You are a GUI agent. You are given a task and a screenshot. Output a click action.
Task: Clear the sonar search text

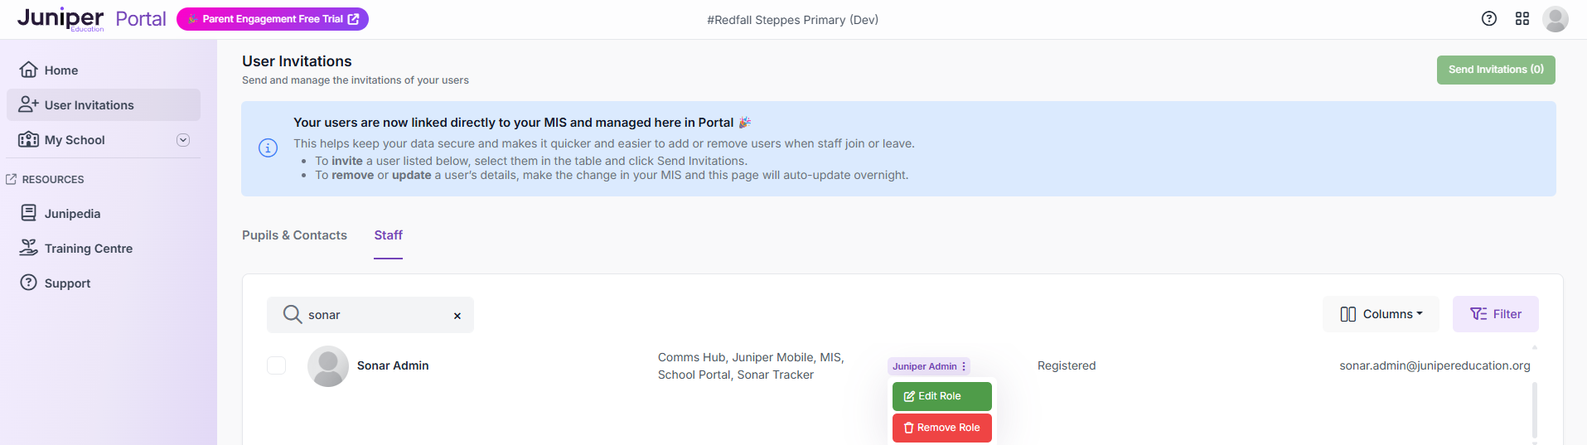point(457,316)
